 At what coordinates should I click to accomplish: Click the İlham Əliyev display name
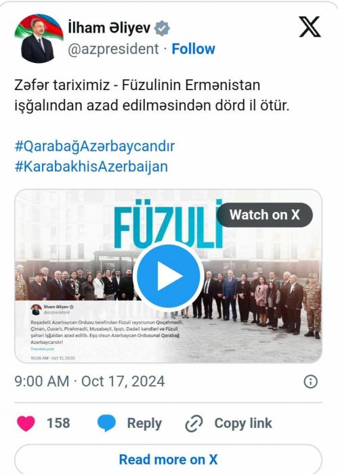pos(109,28)
